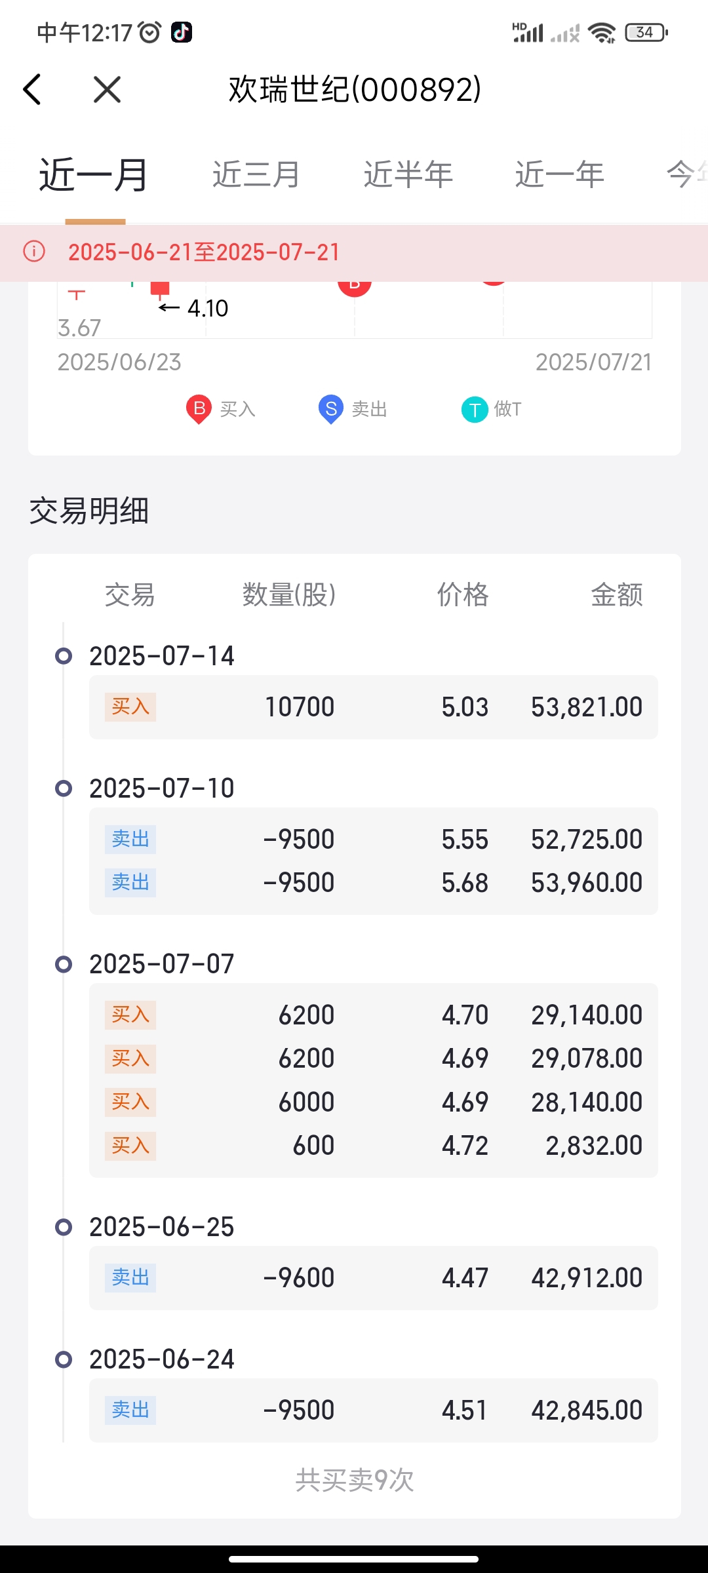The image size is (708, 1573).
Task: Tap the 买入 tag in the 10700 row
Action: pos(130,707)
